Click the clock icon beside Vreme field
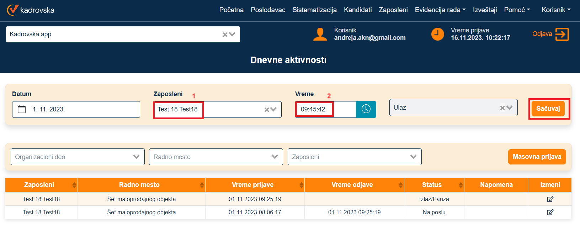 [366, 109]
